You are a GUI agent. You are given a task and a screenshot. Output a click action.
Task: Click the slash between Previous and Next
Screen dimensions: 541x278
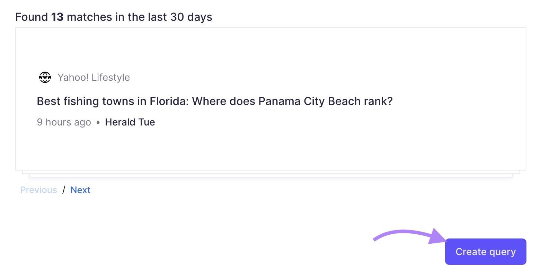64,190
